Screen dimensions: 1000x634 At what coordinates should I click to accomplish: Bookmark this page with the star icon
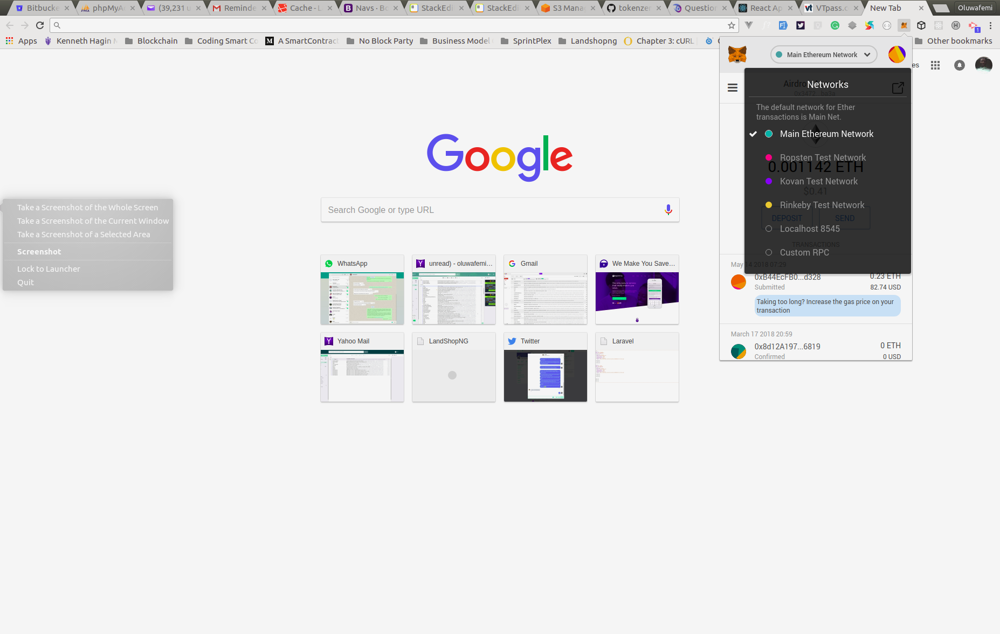click(732, 25)
